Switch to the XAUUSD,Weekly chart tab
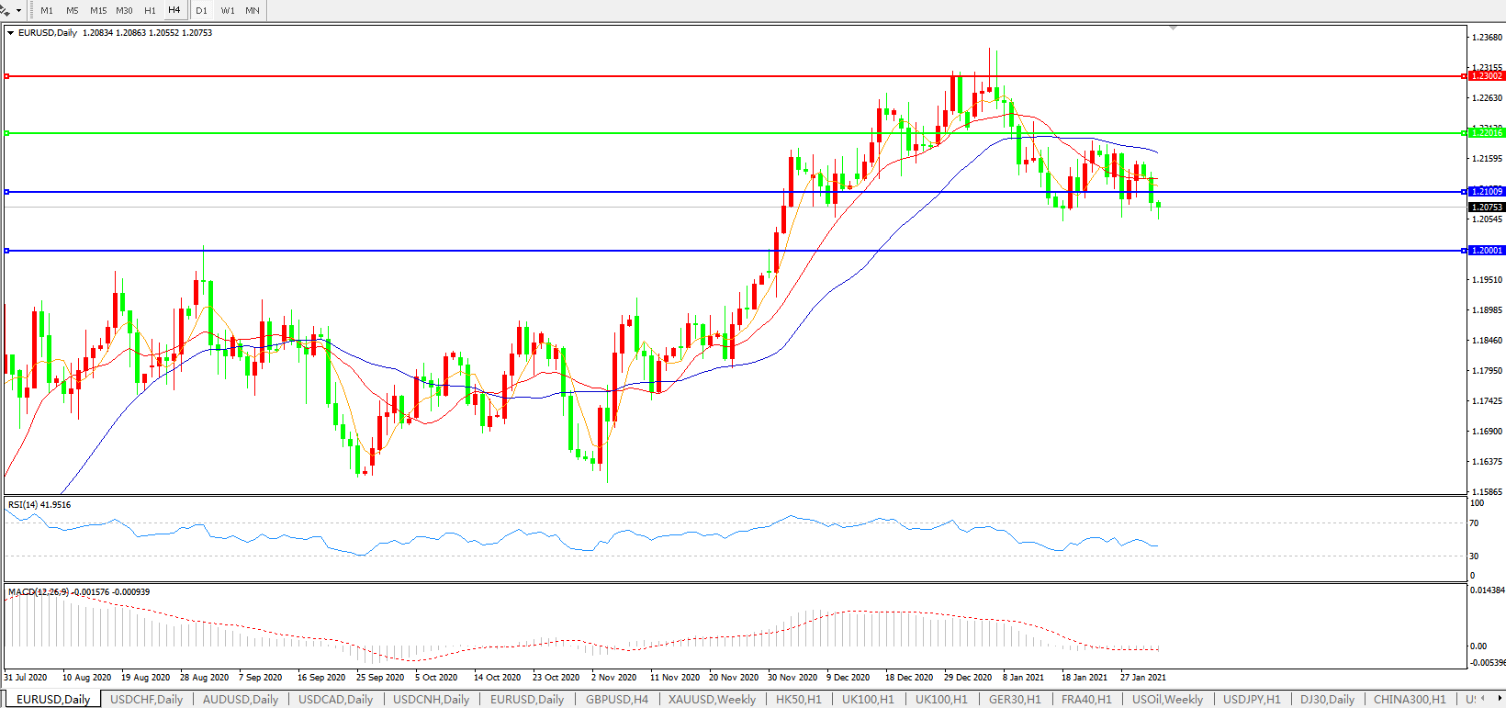 click(712, 699)
